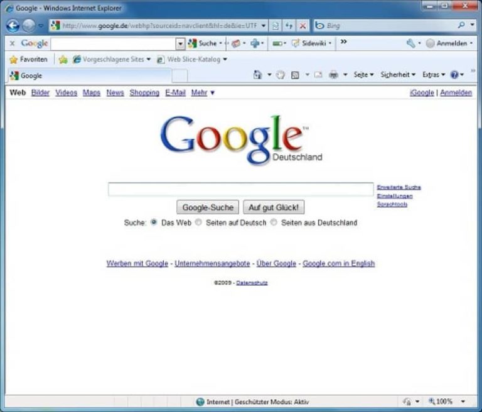Viewport: 482px width, 412px height.
Task: Click the compatibility view icon
Action: [x=276, y=26]
